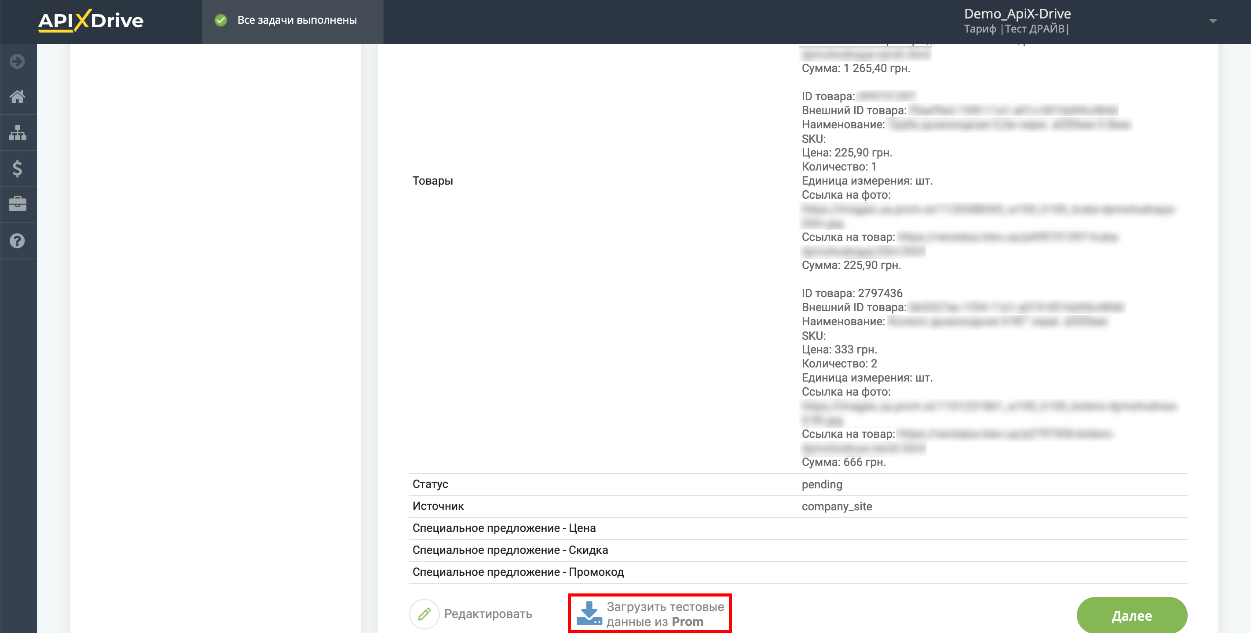Select the 'Товары' row label
The height and width of the screenshot is (633, 1251).
pyautogui.click(x=433, y=181)
